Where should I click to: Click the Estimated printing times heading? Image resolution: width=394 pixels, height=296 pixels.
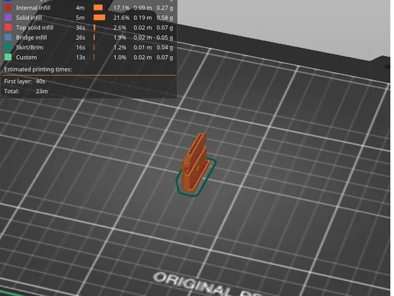[x=38, y=69]
